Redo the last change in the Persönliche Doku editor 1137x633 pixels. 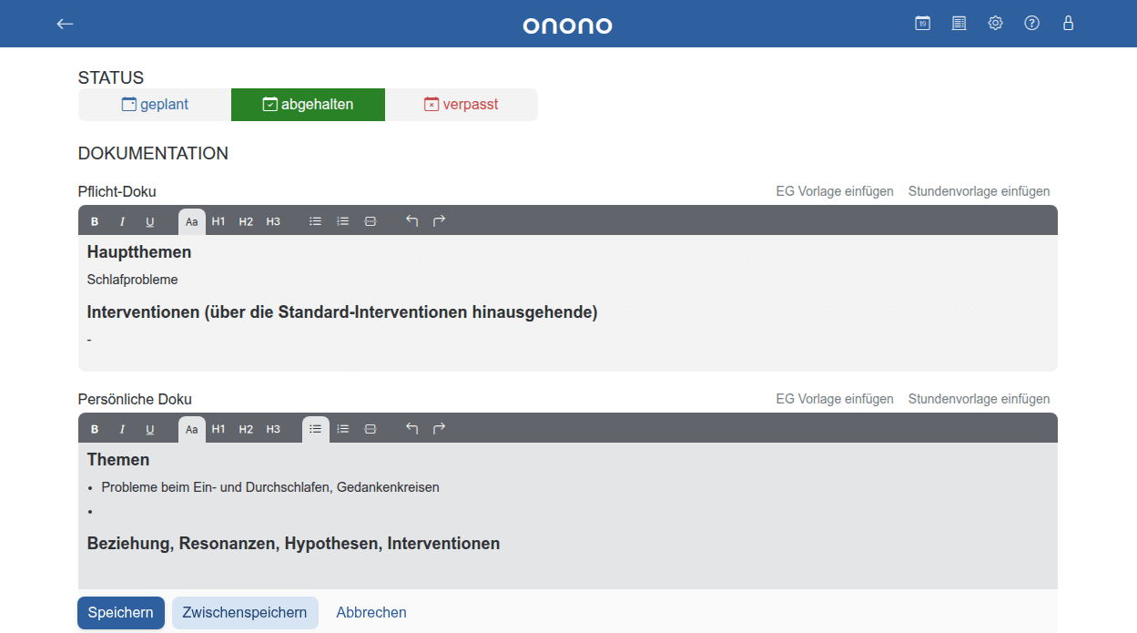point(438,428)
